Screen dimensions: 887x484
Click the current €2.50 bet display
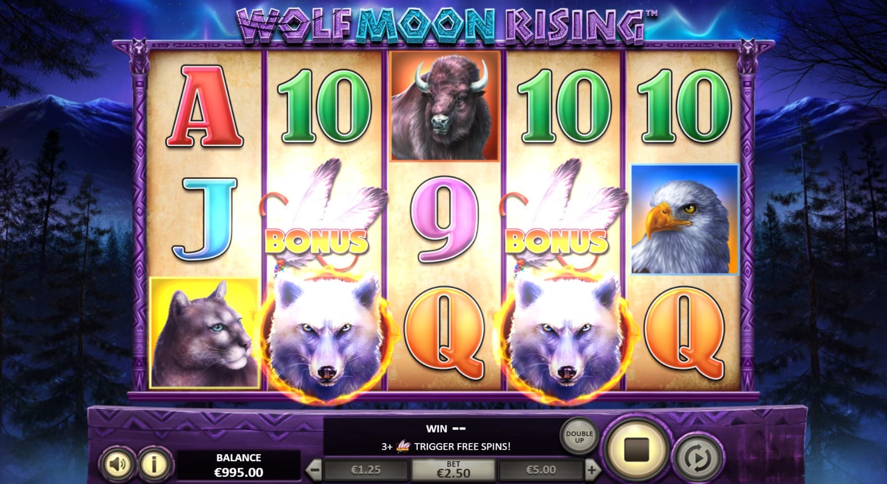(453, 470)
